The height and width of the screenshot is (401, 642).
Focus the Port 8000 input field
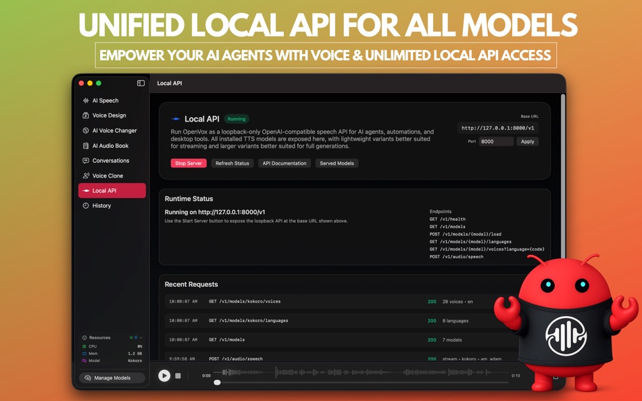tap(496, 142)
